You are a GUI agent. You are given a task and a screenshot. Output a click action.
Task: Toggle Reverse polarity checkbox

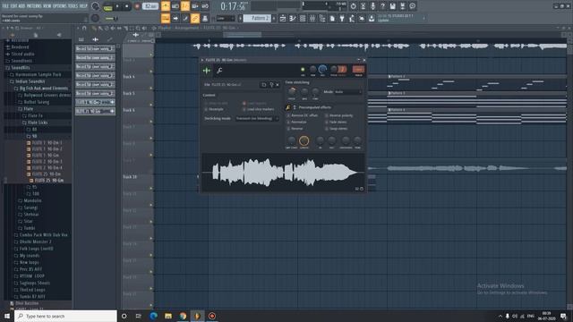point(326,115)
